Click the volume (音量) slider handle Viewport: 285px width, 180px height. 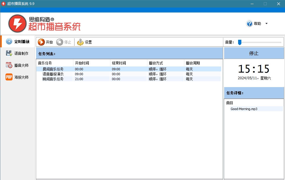point(240,42)
